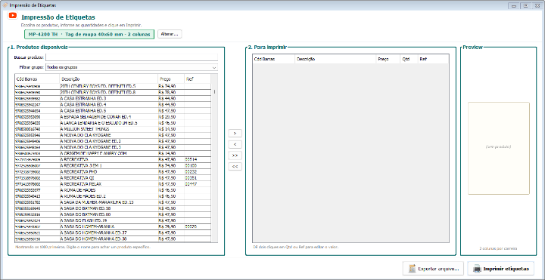Select A SAGA DO HOMEM-ARANHA ED.38 row
The width and height of the screenshot is (545, 280).
(113, 238)
